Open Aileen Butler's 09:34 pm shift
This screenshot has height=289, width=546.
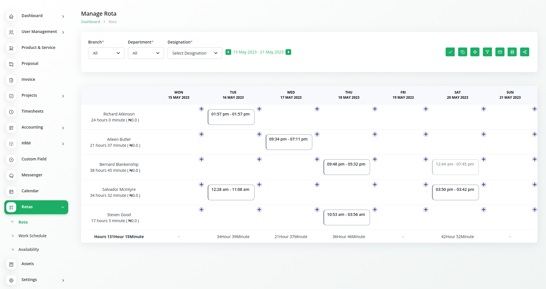click(289, 142)
